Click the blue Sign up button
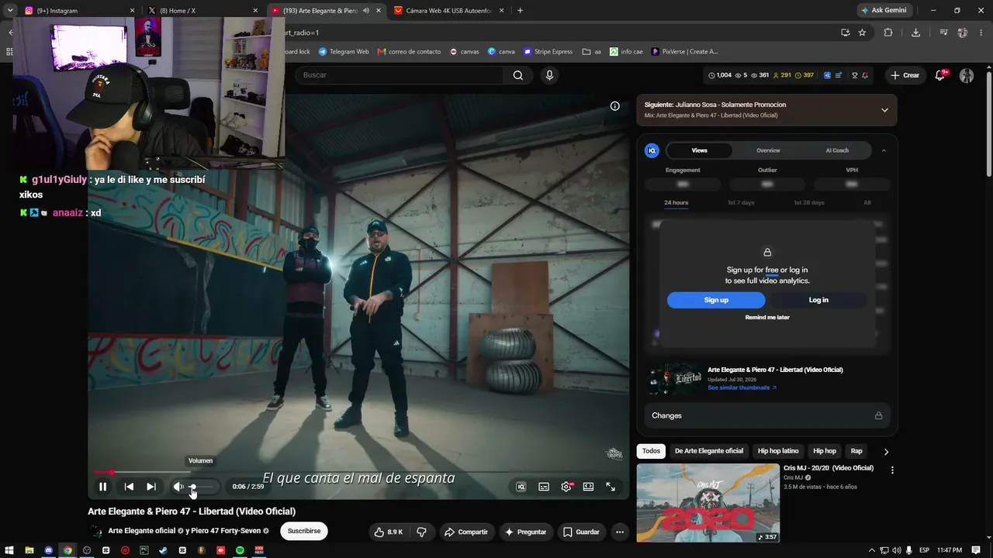 tap(716, 300)
